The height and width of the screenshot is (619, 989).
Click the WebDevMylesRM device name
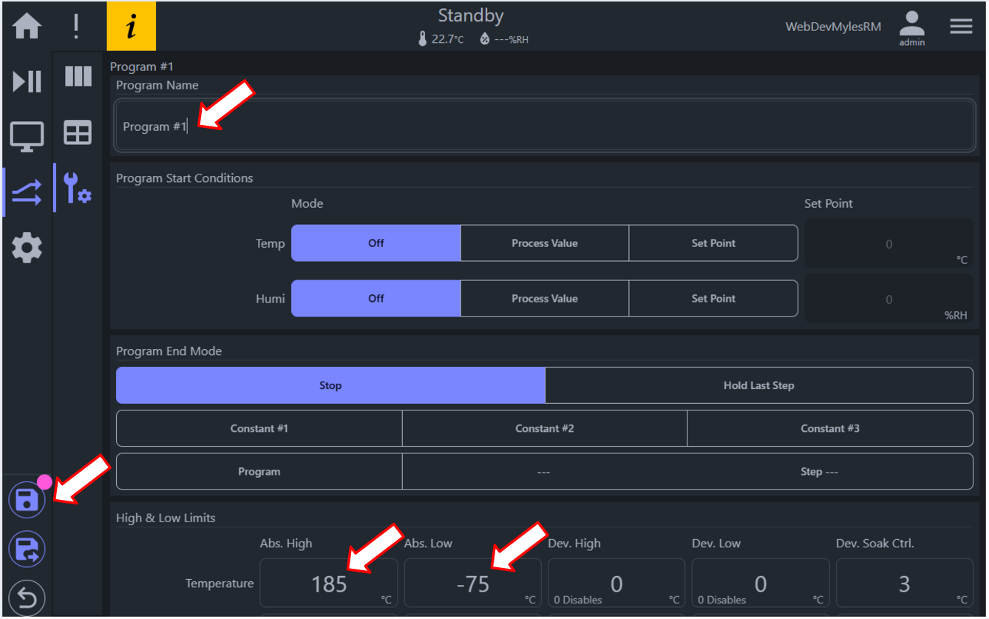point(833,27)
